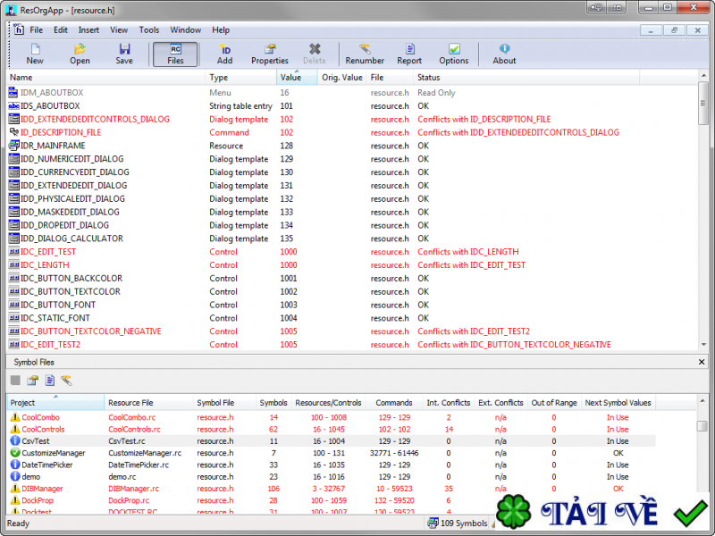
Task: Open the Options dialog icon
Action: coord(453,54)
